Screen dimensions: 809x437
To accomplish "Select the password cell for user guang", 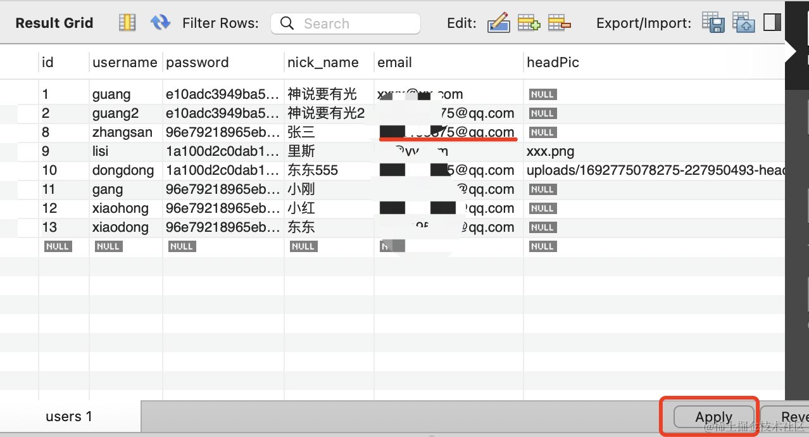I will pyautogui.click(x=222, y=94).
